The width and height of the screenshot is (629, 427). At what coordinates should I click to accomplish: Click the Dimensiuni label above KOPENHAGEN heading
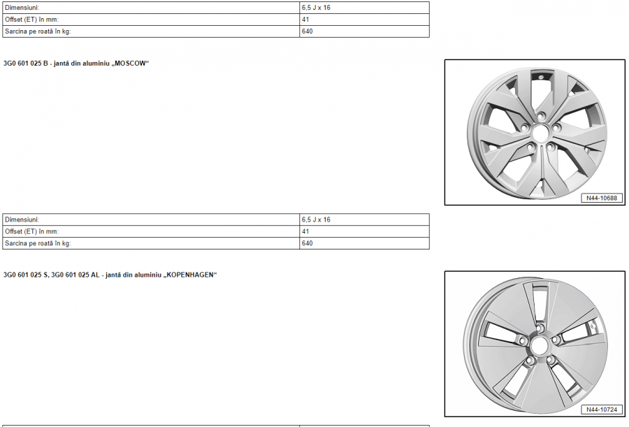[22, 219]
